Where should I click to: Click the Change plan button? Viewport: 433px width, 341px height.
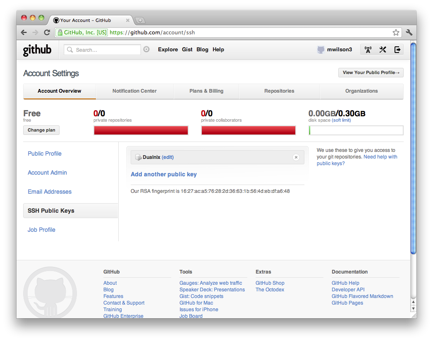[41, 130]
